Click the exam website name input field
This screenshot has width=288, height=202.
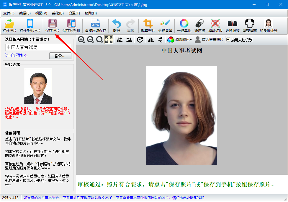tap(38, 47)
